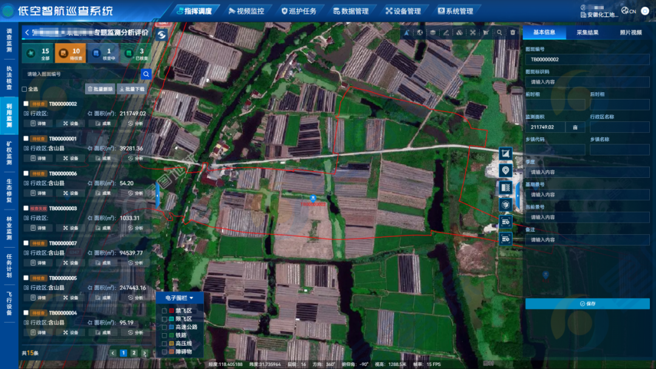This screenshot has height=369, width=656.
Task: Toggle the 全选 select-all checkbox
Action: pyautogui.click(x=24, y=89)
